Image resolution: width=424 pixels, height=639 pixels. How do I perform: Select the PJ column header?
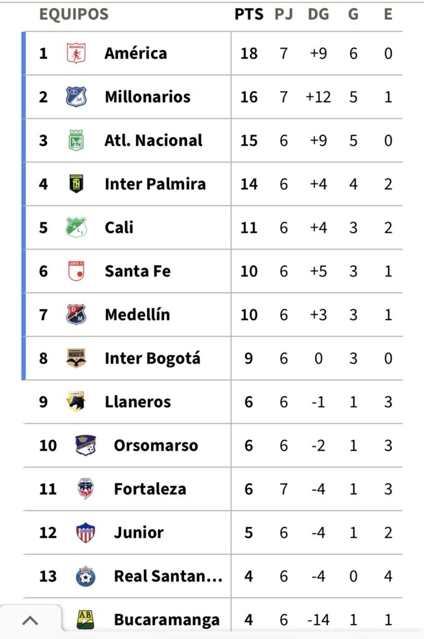pos(284,14)
